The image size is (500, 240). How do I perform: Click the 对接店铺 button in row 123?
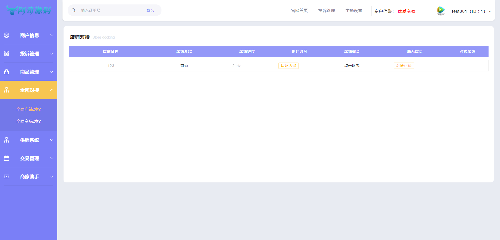404,66
